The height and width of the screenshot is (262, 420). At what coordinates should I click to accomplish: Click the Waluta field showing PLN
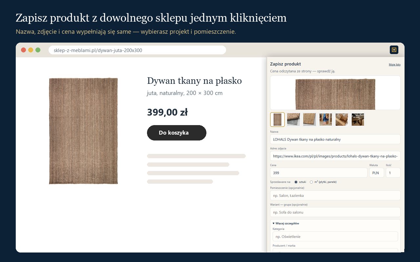[x=376, y=173]
